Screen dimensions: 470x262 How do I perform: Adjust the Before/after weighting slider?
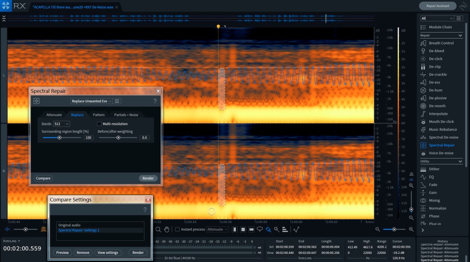118,137
